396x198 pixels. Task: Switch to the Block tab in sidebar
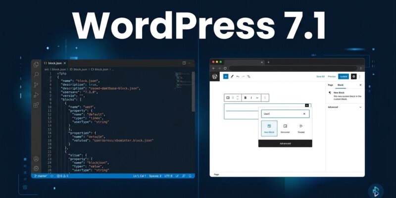[x=341, y=85]
